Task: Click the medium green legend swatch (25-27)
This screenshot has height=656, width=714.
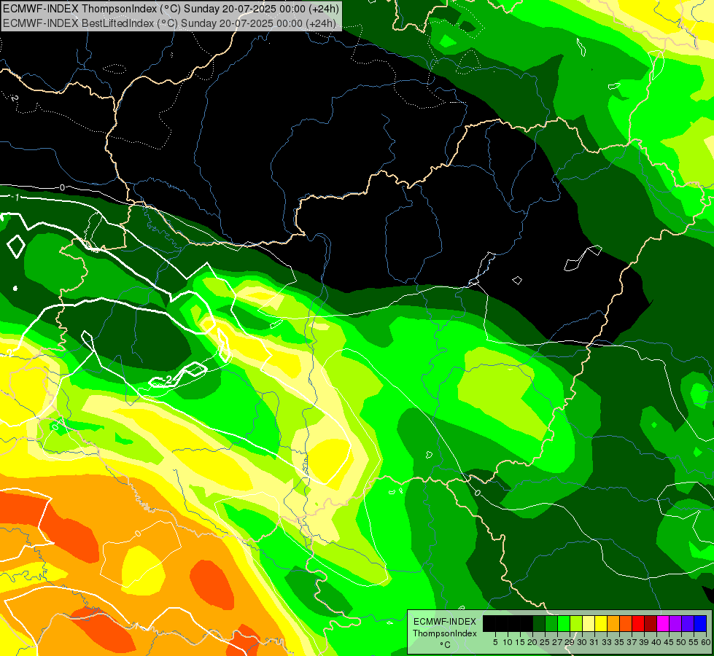Action: point(551,623)
